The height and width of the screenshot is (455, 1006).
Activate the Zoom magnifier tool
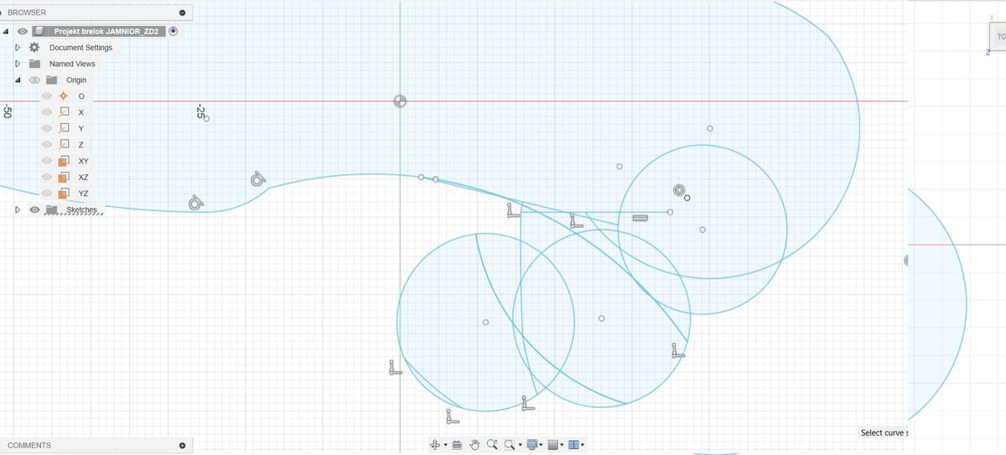[x=491, y=445]
